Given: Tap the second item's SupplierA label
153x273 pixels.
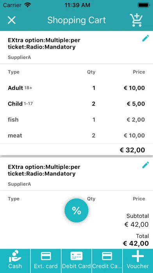Looking at the screenshot, I should (x=20, y=184).
